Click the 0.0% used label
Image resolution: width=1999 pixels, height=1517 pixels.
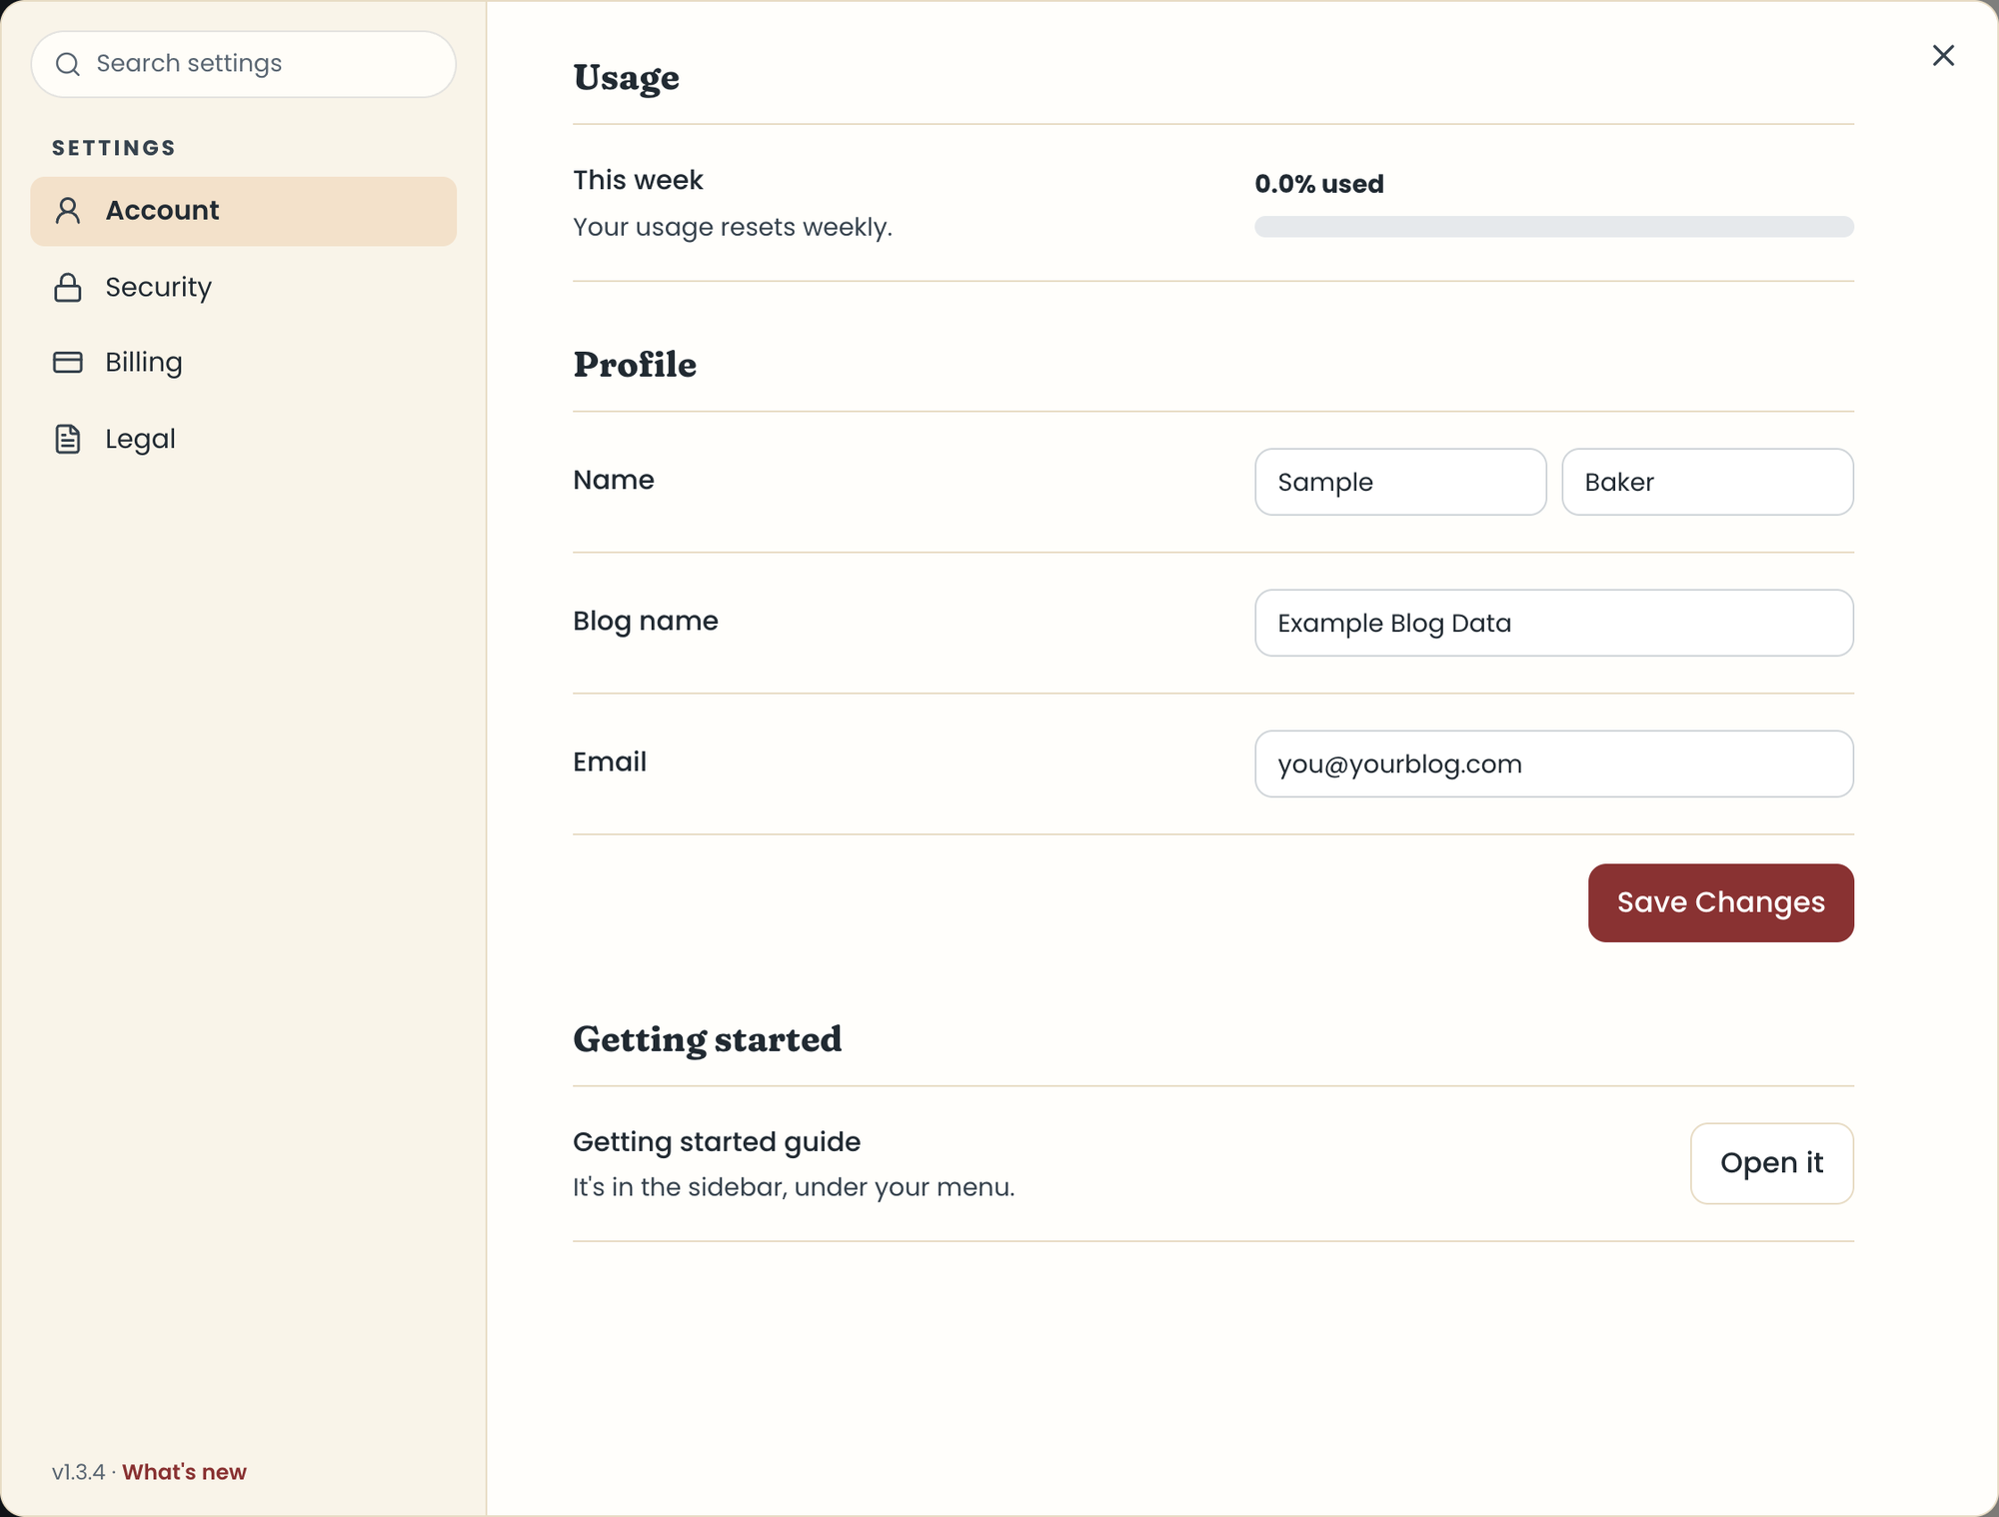click(x=1319, y=184)
